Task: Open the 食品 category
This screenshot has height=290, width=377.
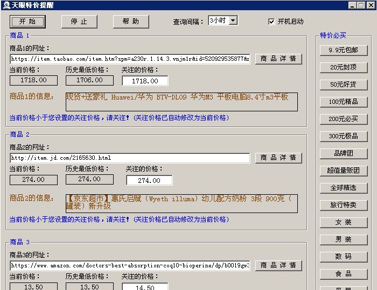Action: [344, 274]
